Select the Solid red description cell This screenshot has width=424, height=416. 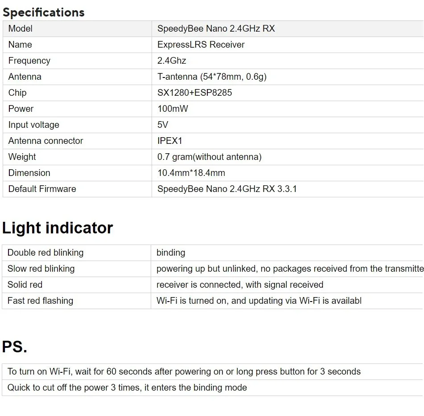coord(287,285)
